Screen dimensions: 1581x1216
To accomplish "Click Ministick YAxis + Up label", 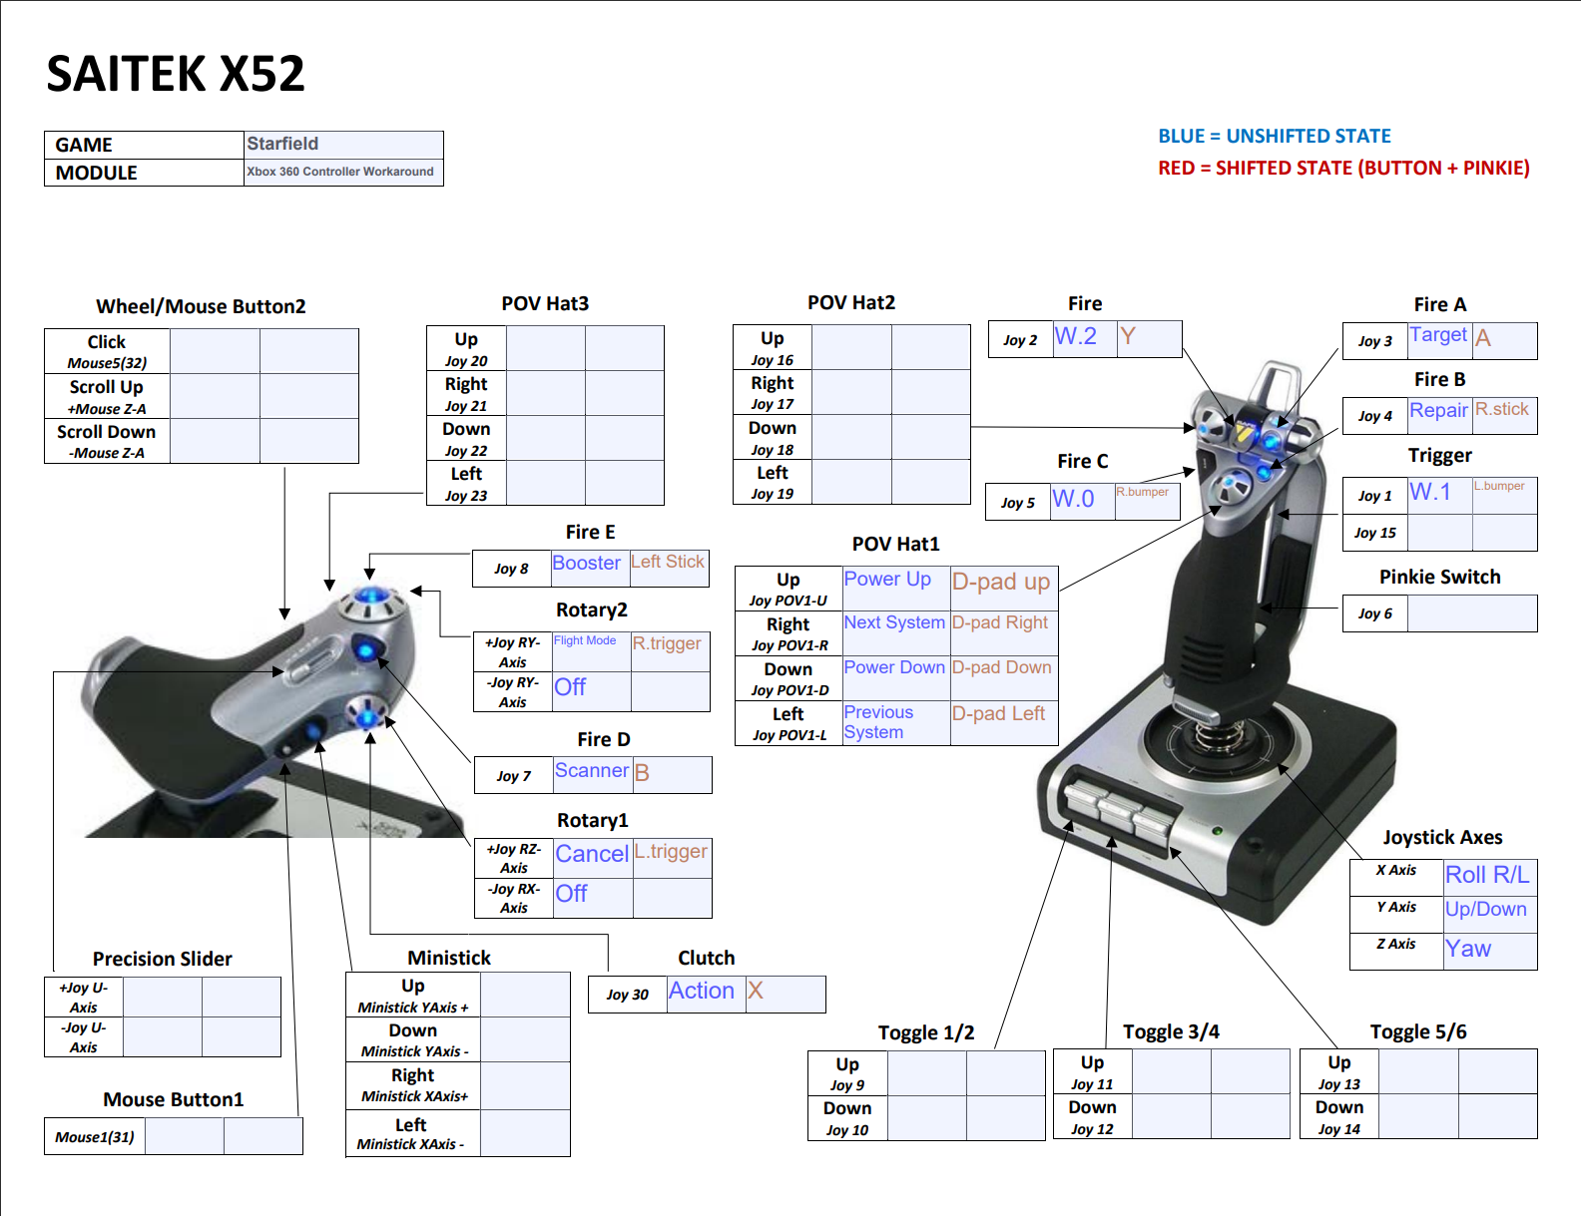I will (413, 996).
